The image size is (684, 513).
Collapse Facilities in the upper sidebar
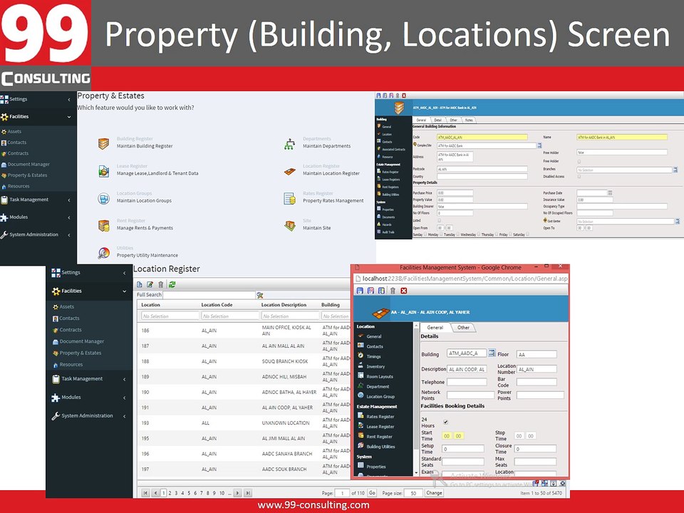[38, 117]
